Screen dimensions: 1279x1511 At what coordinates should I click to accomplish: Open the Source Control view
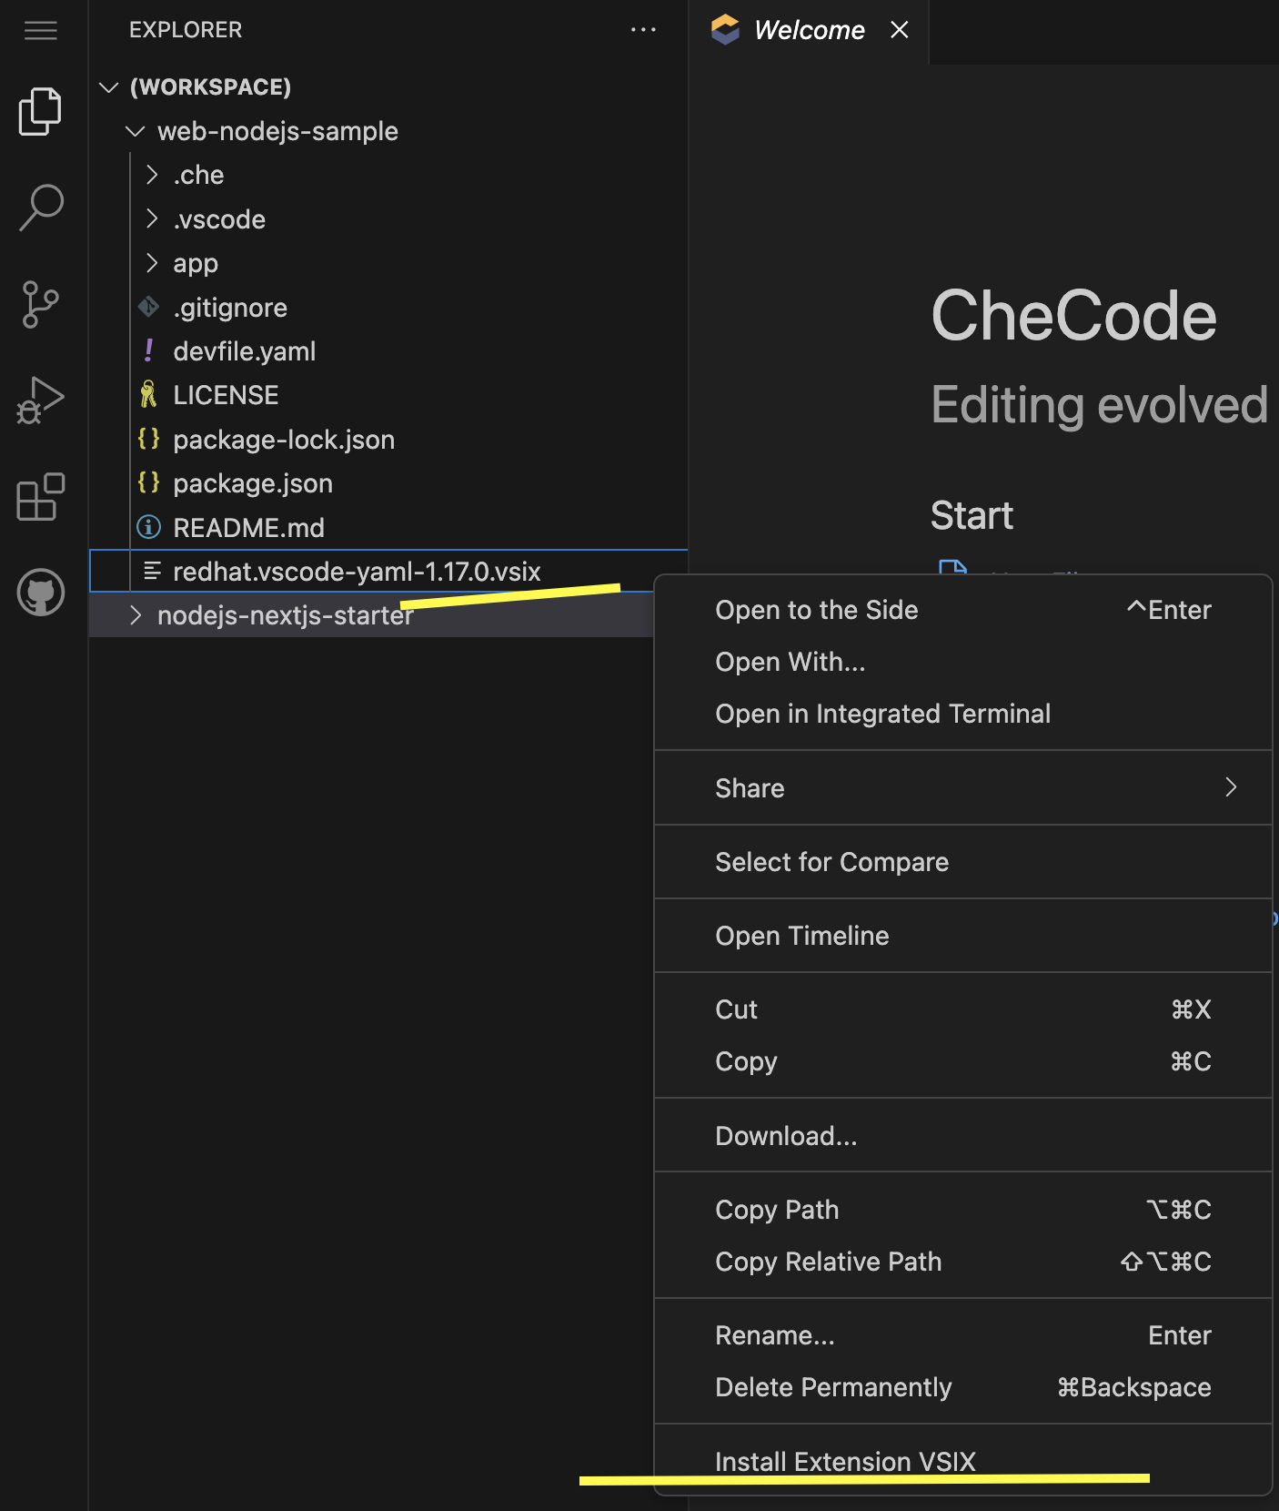(40, 304)
